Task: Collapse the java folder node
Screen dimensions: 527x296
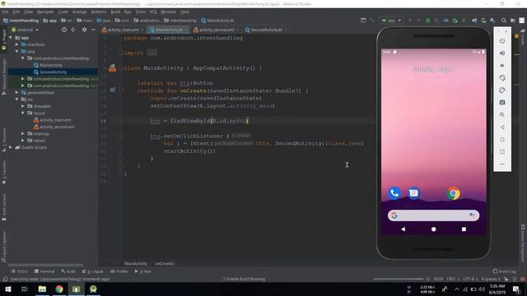Action: click(16, 51)
